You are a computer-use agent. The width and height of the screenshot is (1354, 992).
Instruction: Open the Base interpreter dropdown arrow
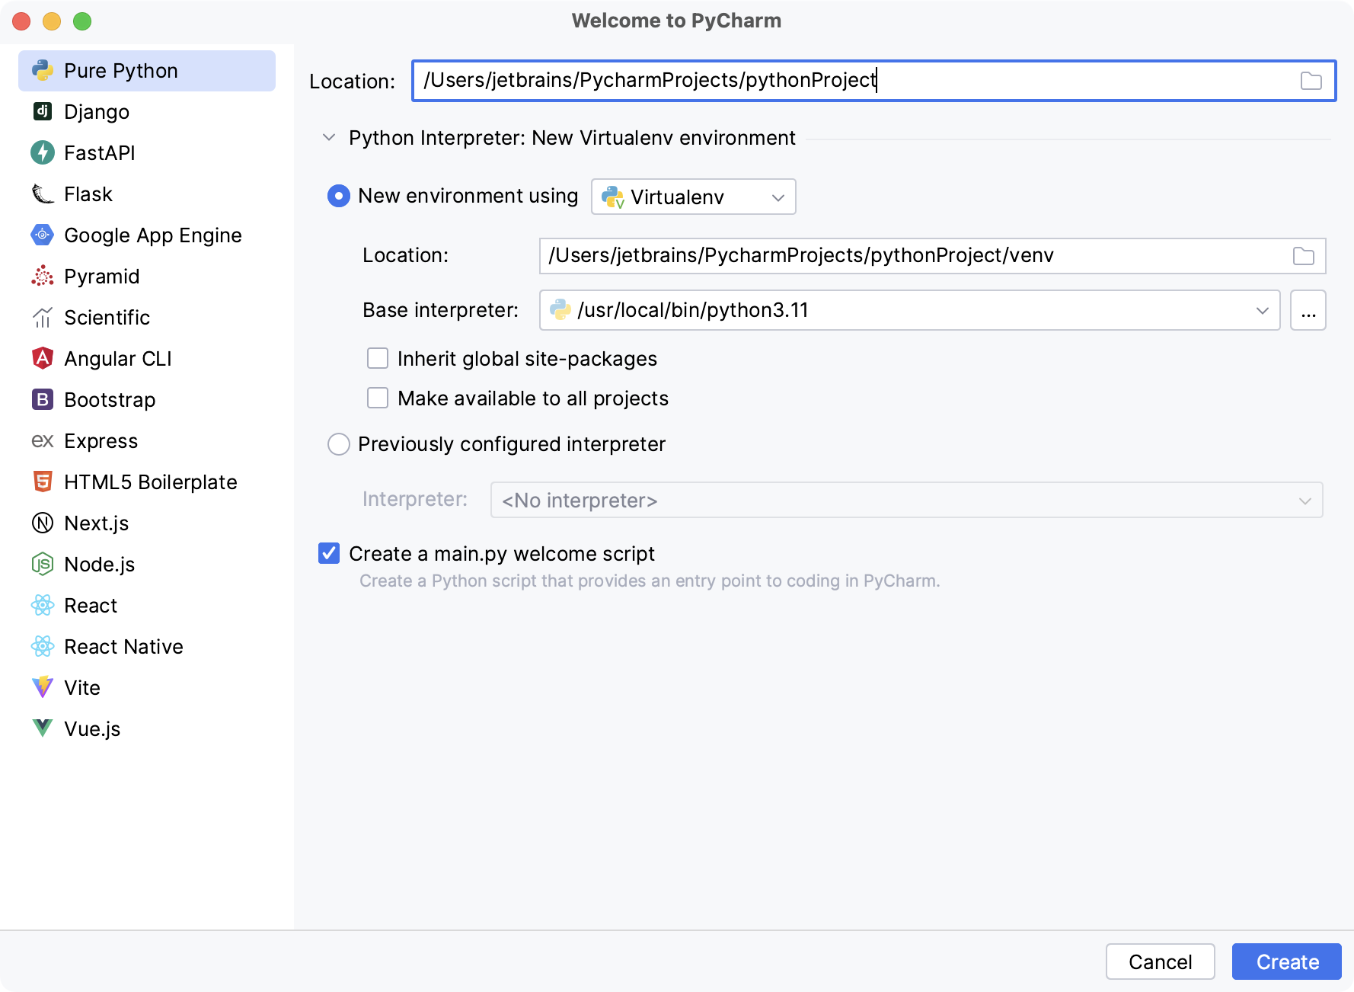(x=1262, y=310)
